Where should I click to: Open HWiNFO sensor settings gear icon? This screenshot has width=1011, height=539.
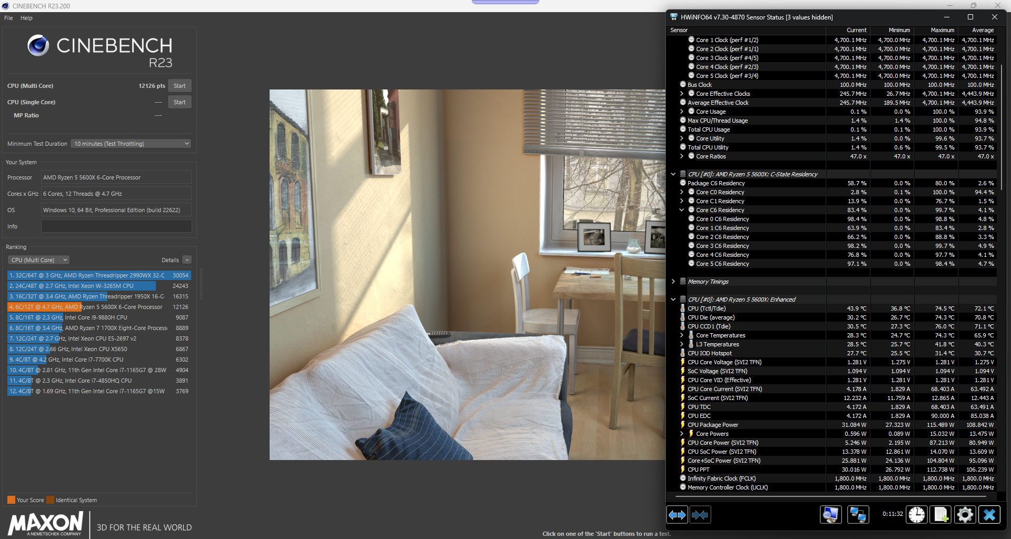(x=965, y=515)
